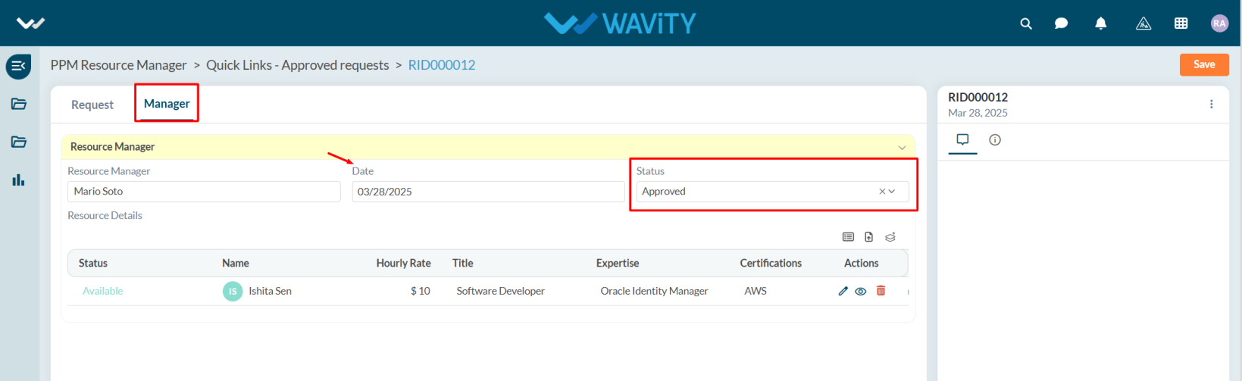Switch to the Request tab
Viewport: 1242px width, 381px height.
pos(92,105)
